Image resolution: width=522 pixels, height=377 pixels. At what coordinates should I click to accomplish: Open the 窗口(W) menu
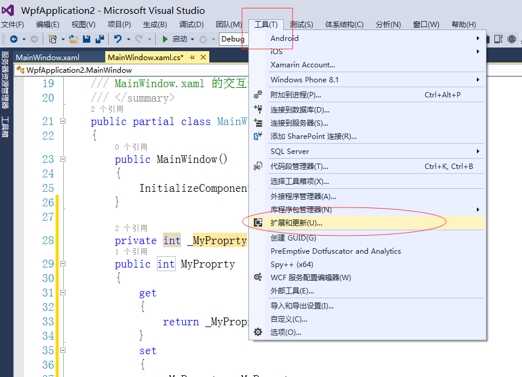(x=426, y=25)
